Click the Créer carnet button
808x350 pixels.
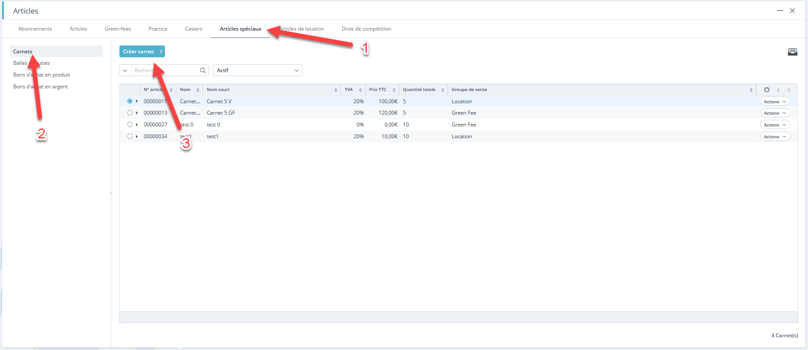pos(142,52)
